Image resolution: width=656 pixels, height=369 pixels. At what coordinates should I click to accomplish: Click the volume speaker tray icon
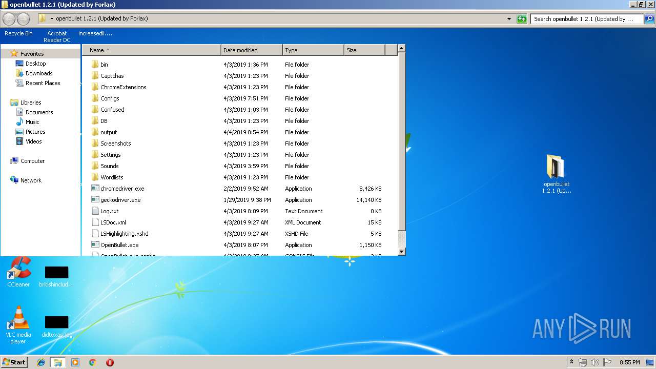pos(595,362)
